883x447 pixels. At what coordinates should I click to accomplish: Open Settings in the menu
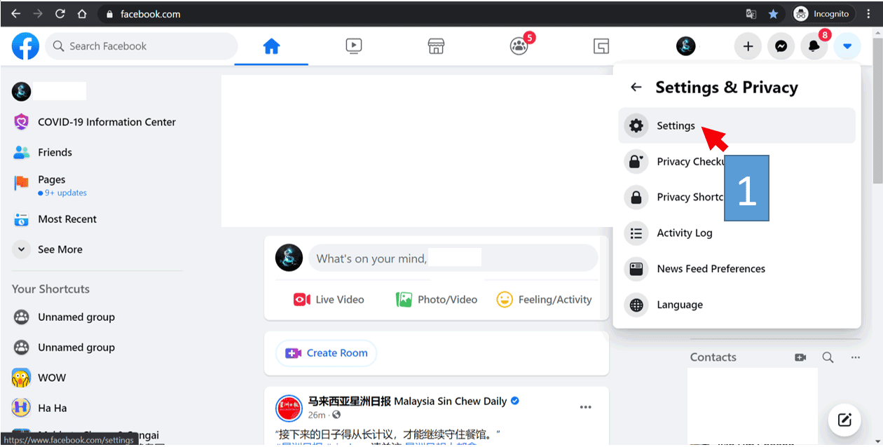(x=737, y=125)
